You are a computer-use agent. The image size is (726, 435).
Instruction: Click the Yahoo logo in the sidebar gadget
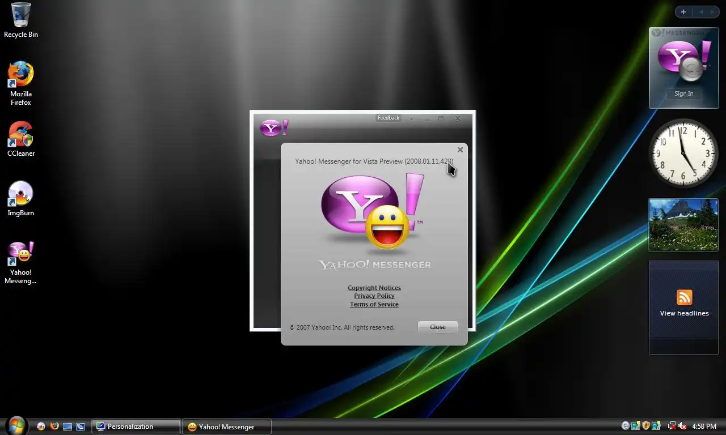tap(683, 61)
